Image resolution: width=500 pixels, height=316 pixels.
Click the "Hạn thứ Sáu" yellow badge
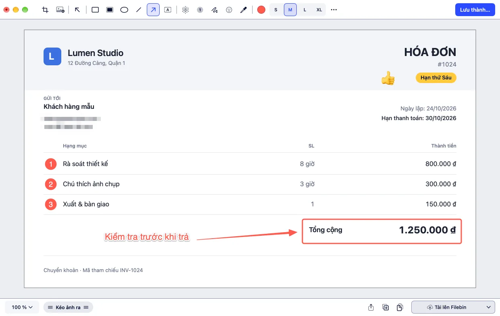click(x=436, y=77)
